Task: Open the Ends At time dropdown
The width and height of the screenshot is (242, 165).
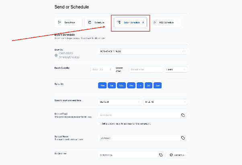Action: point(165,102)
